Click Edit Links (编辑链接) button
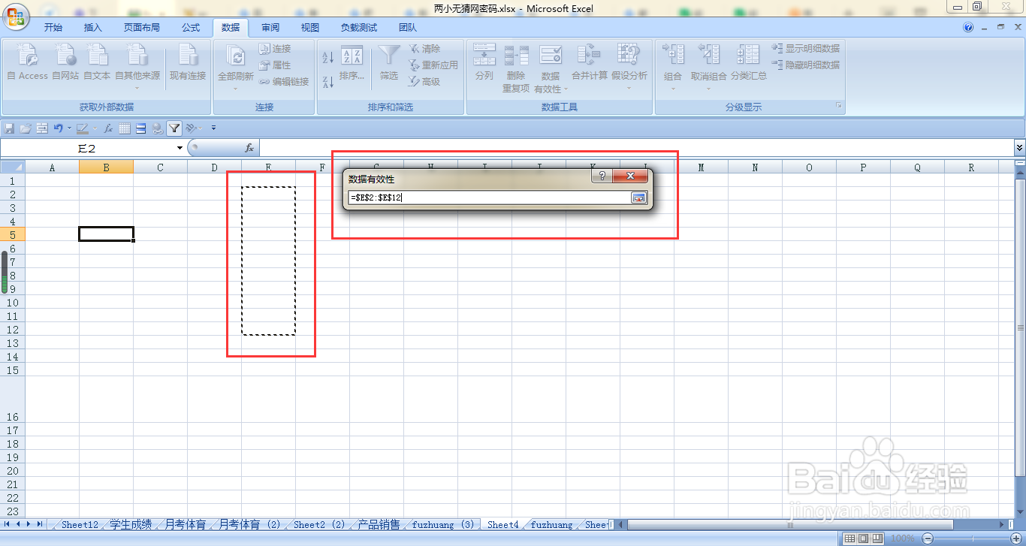This screenshot has height=546, width=1026. (x=284, y=82)
